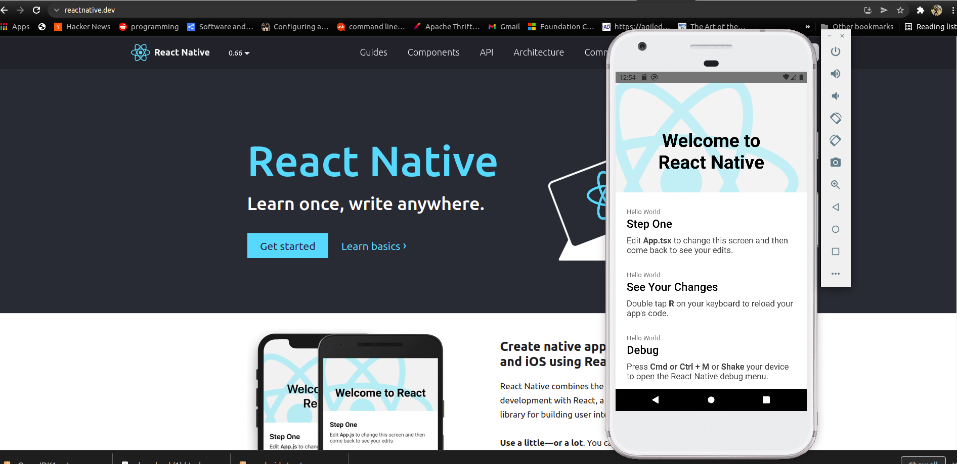Viewport: 957px width, 464px height.
Task: Tap the Android recents button in the navigation bar
Action: [x=766, y=400]
